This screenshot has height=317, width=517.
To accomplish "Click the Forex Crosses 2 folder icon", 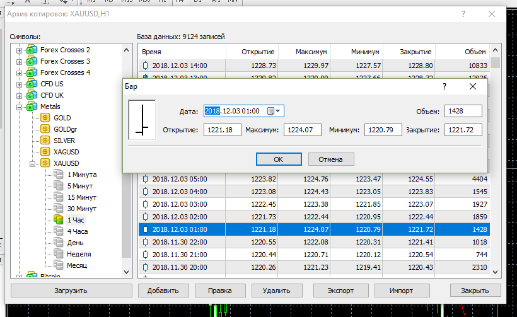I will pos(32,50).
